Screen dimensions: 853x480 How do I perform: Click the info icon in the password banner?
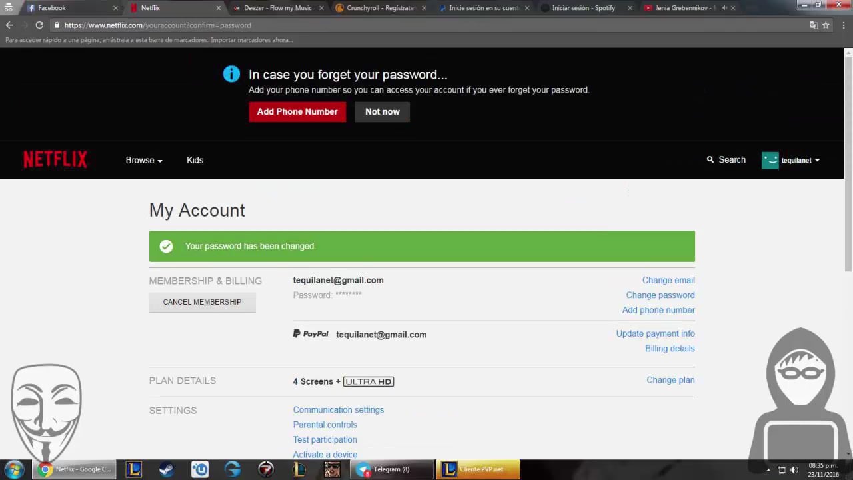[x=231, y=74]
